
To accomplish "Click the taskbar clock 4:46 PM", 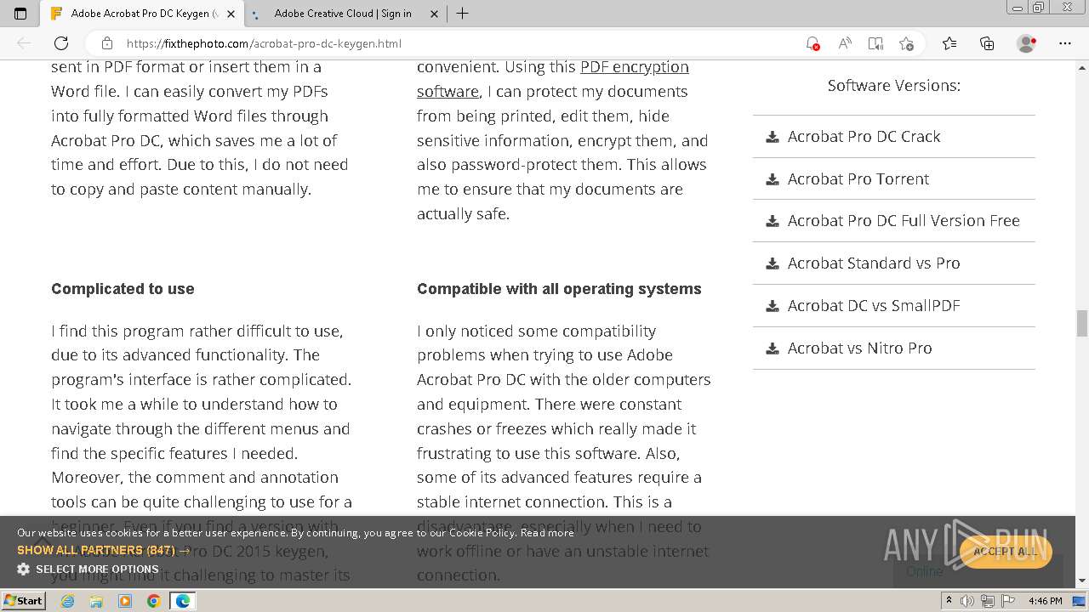I will [1046, 601].
